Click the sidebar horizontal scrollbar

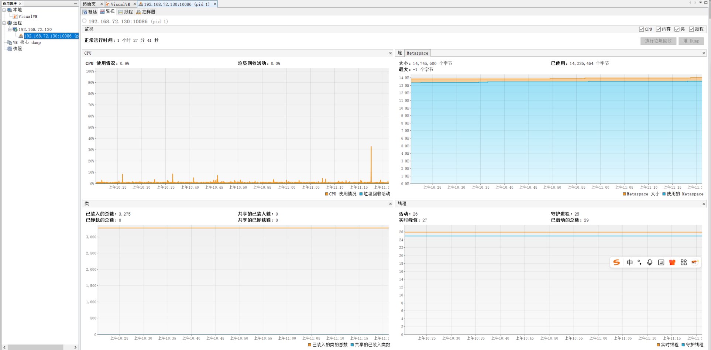(x=35, y=347)
